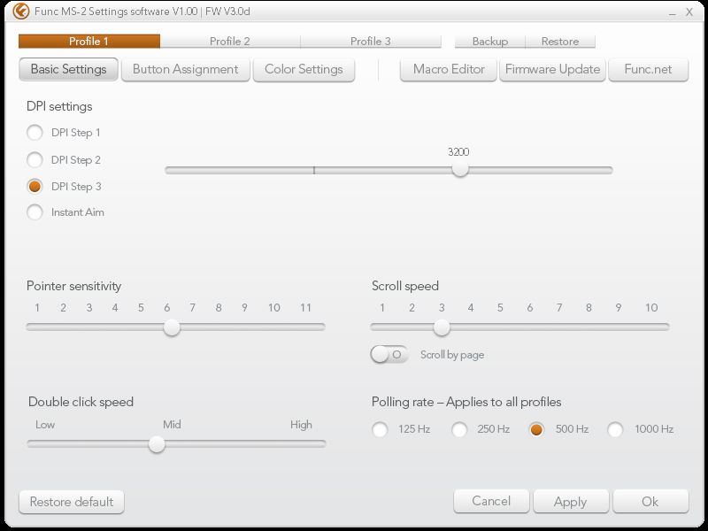This screenshot has width=708, height=531.
Task: Select the Instant Aim radio button
Action: click(35, 212)
